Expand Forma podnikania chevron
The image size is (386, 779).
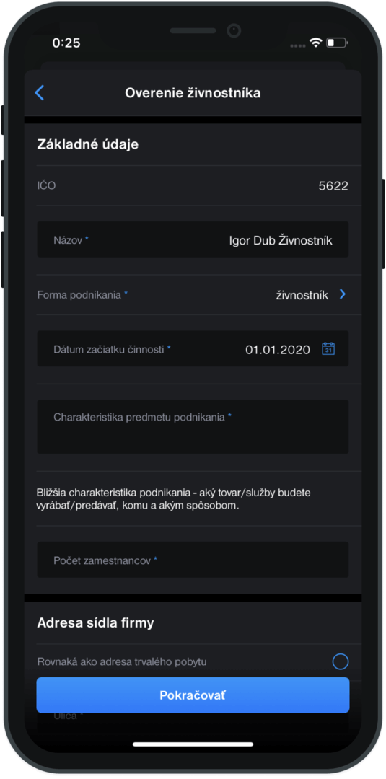pyautogui.click(x=342, y=294)
